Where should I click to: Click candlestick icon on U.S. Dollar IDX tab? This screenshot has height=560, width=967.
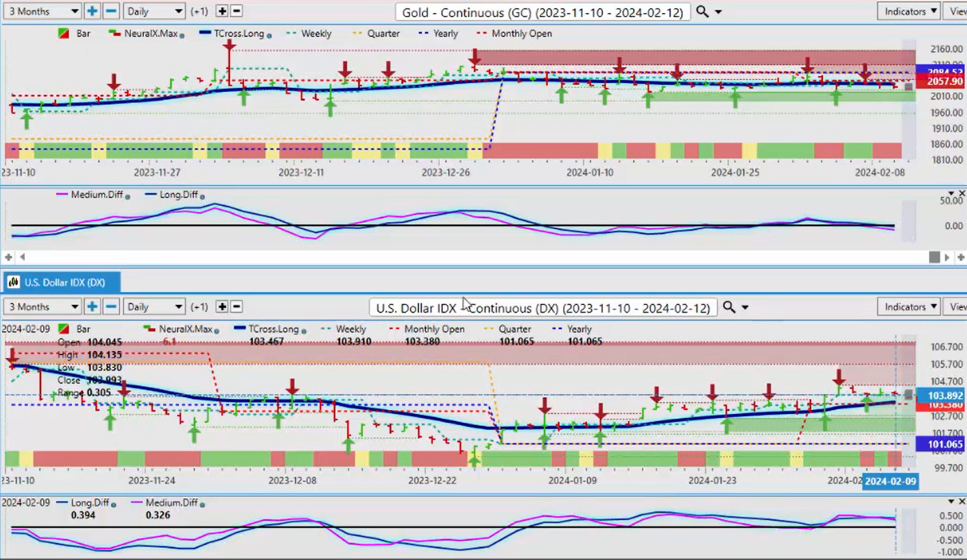pos(14,282)
